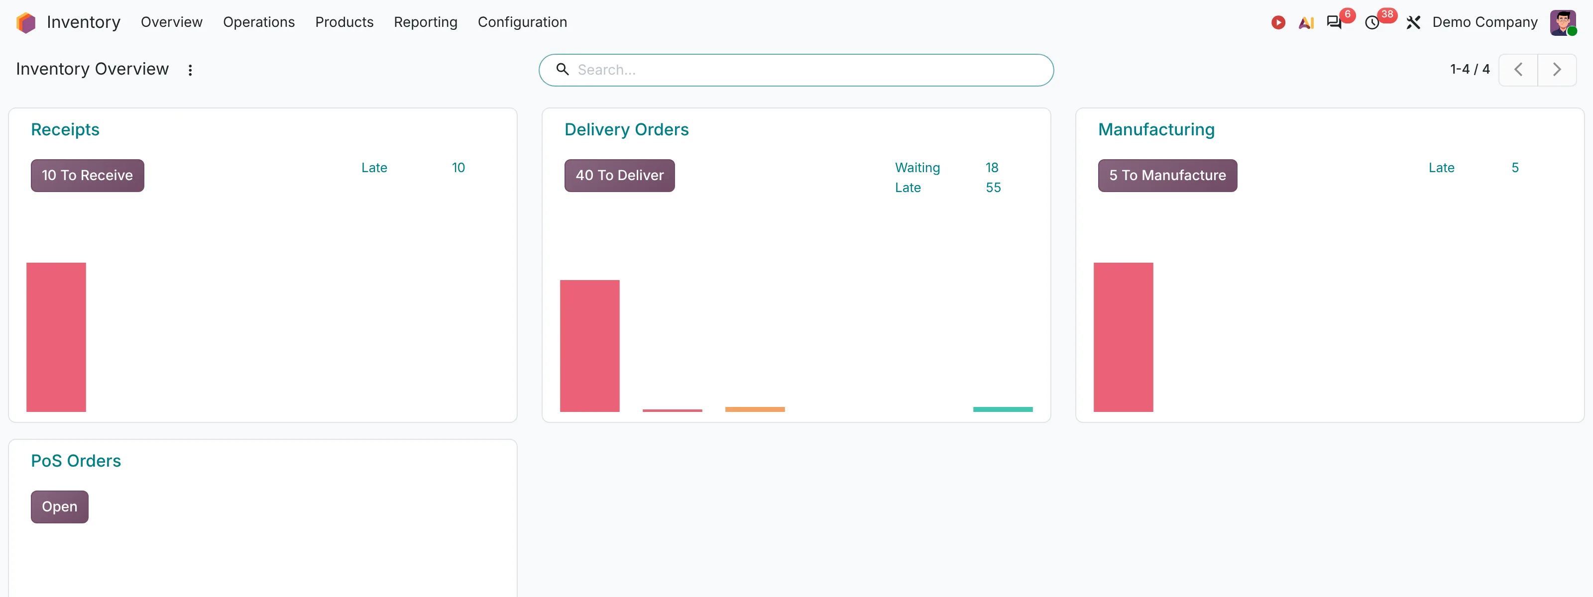Open the debug tools wrench icon
Image resolution: width=1593 pixels, height=597 pixels.
coord(1413,23)
